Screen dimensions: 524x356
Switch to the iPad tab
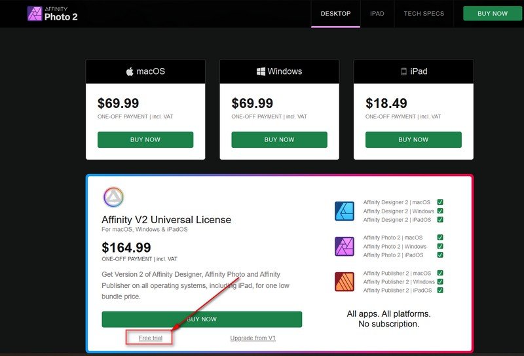point(377,14)
